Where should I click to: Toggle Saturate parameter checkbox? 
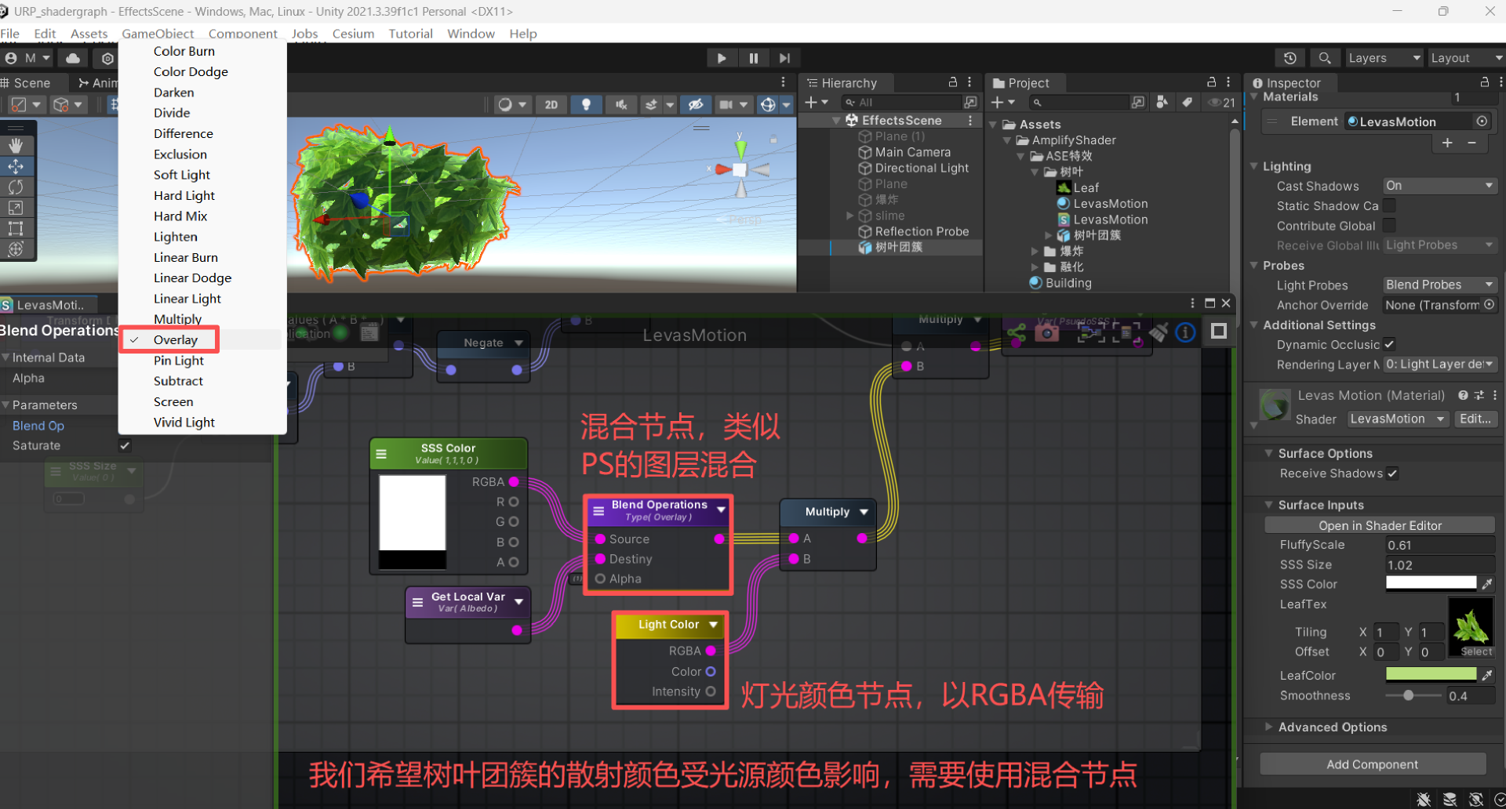coord(125,445)
